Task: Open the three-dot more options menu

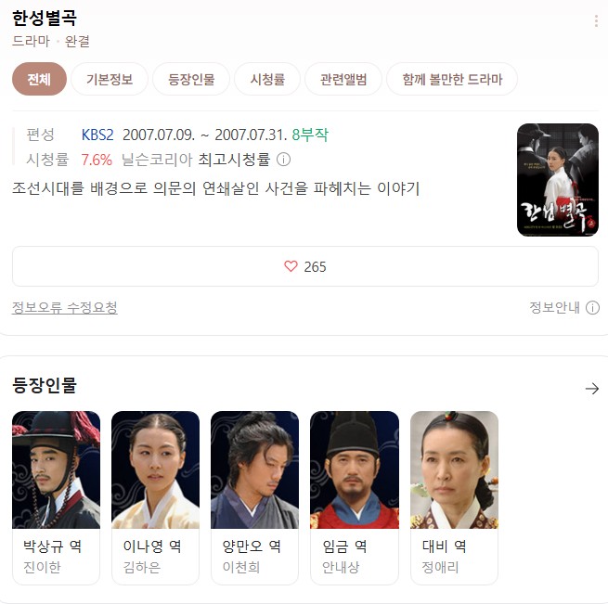Action: click(x=596, y=21)
